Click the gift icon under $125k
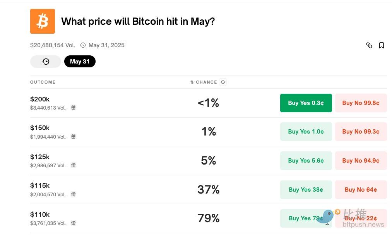The image size is (392, 235). click(x=74, y=165)
